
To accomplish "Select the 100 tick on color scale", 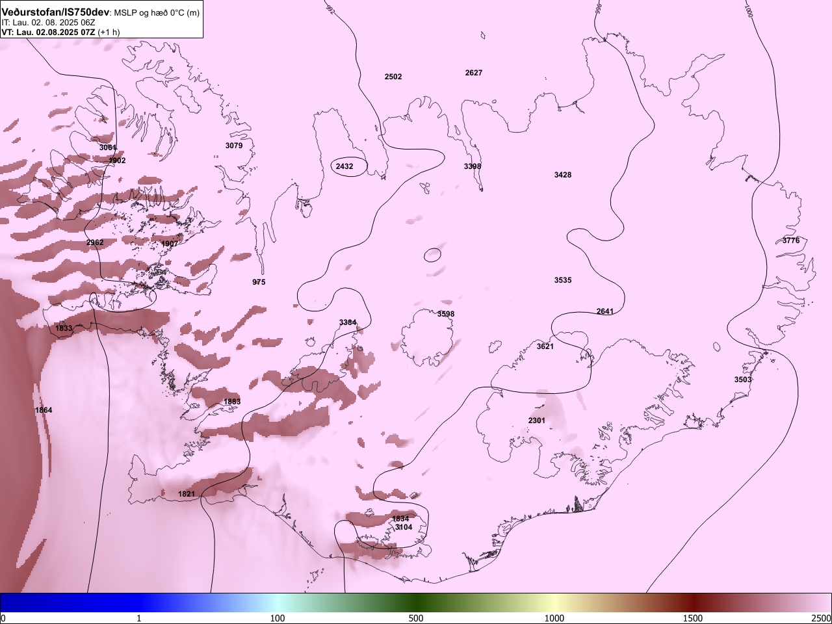I will (278, 617).
